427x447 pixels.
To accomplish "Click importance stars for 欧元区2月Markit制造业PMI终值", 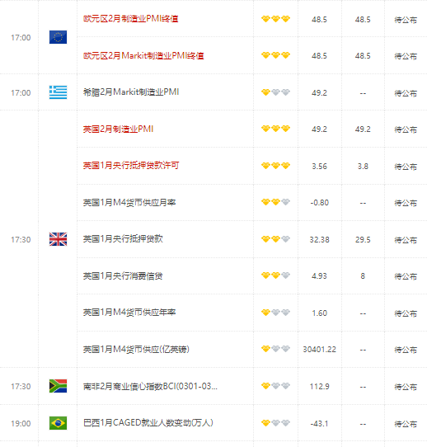I will (x=276, y=55).
